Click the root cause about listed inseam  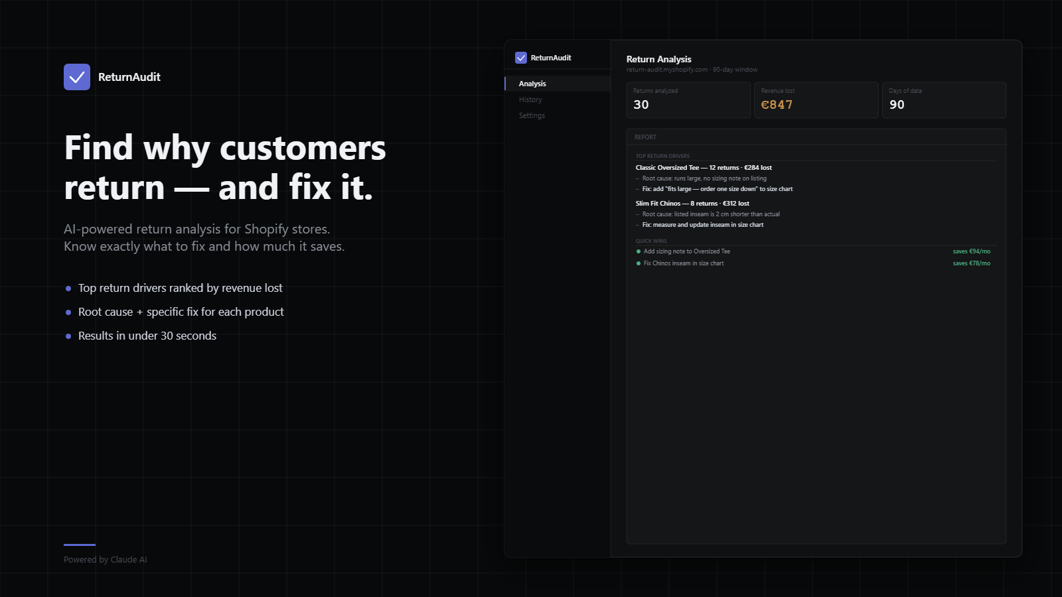pyautogui.click(x=711, y=214)
